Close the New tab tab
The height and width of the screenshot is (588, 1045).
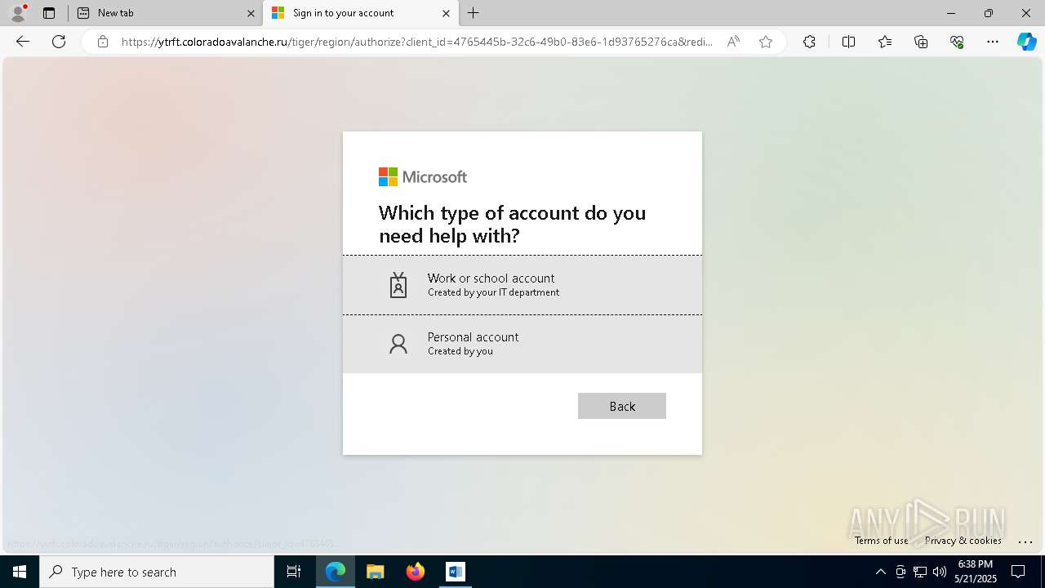(251, 13)
